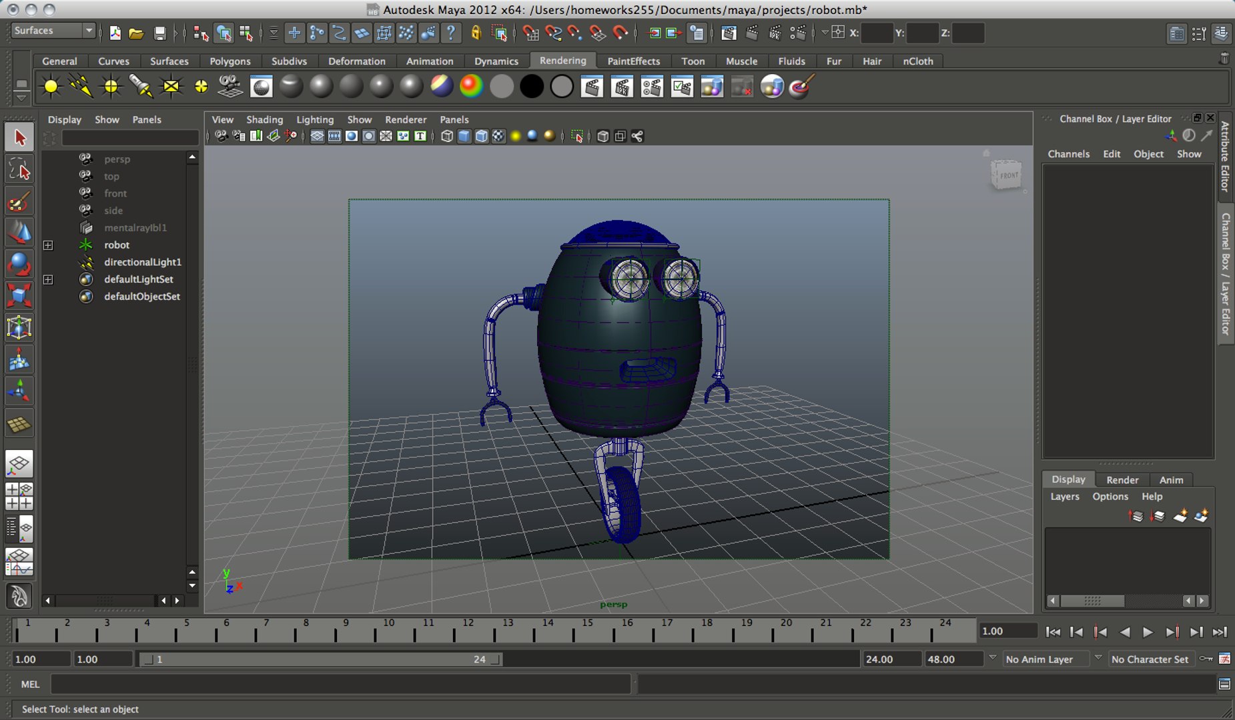Toggle wireframe on shaded in viewport toolbar
The image size is (1235, 720).
[x=481, y=136]
